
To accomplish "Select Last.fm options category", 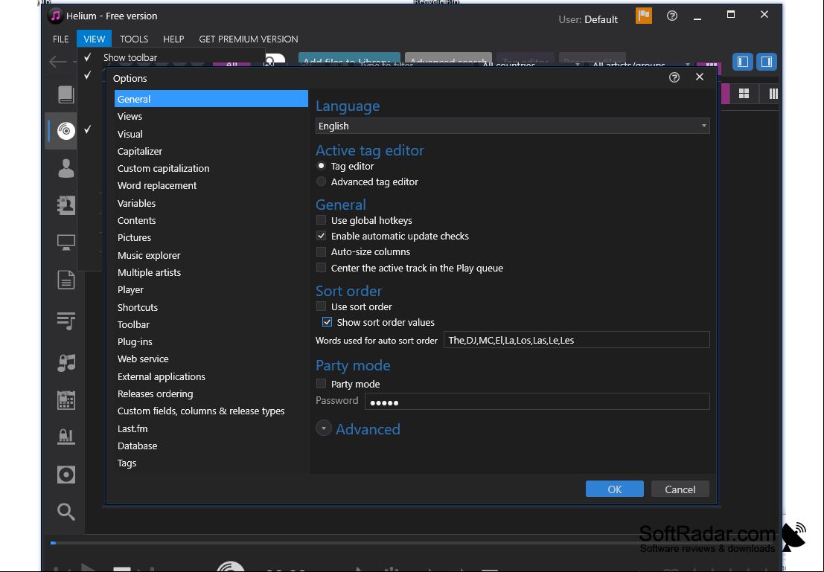I will [211, 428].
